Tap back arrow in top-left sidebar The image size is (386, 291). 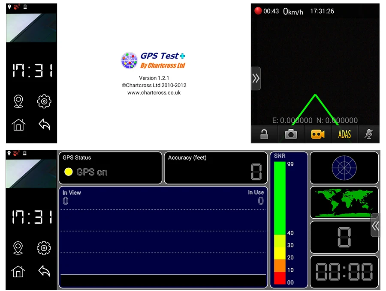pyautogui.click(x=45, y=124)
